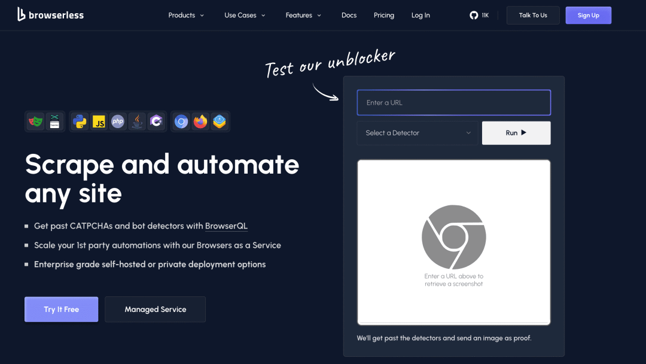
Task: Click the PHP icon
Action: 118,122
